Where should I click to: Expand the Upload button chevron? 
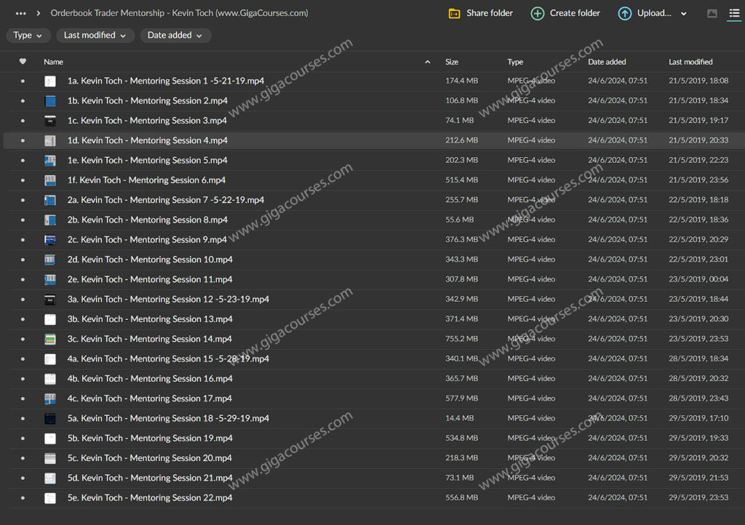click(x=682, y=12)
